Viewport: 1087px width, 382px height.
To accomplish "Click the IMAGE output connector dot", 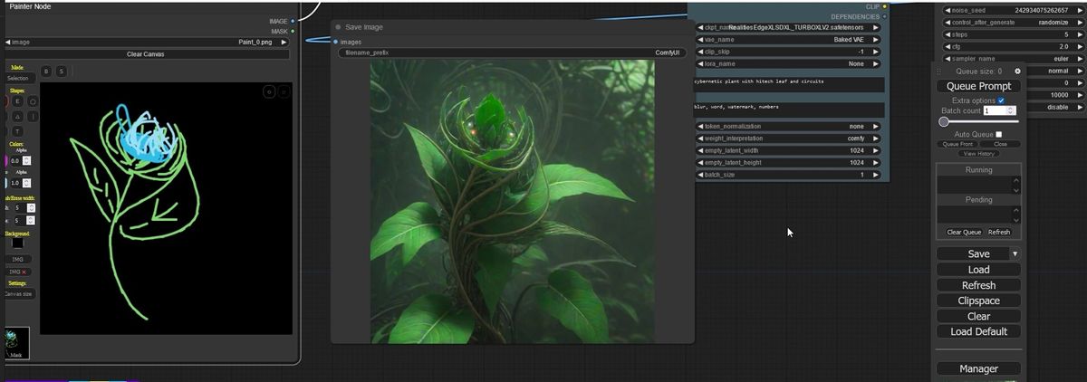I will [x=293, y=21].
